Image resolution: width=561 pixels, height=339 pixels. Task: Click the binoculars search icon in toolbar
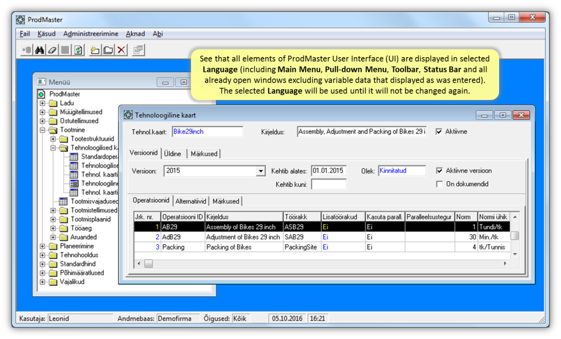(39, 50)
